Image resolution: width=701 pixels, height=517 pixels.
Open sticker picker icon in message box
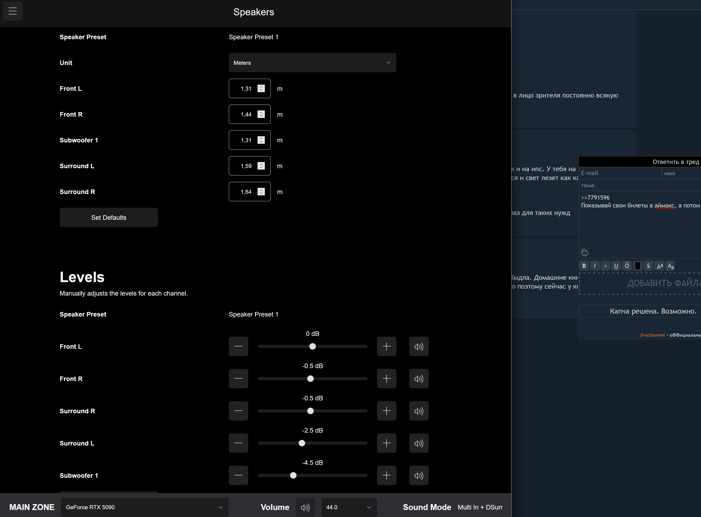[585, 252]
